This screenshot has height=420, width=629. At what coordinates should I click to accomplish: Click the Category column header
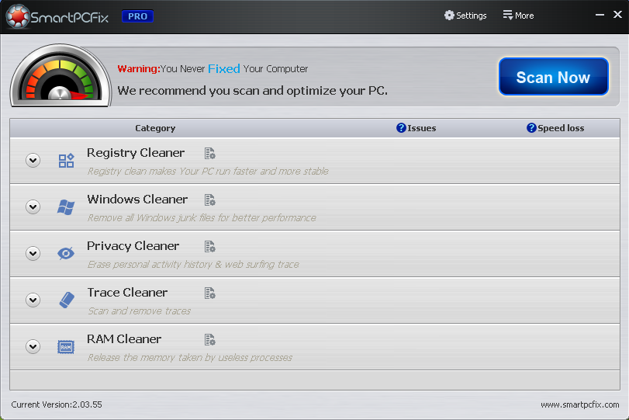(x=155, y=128)
